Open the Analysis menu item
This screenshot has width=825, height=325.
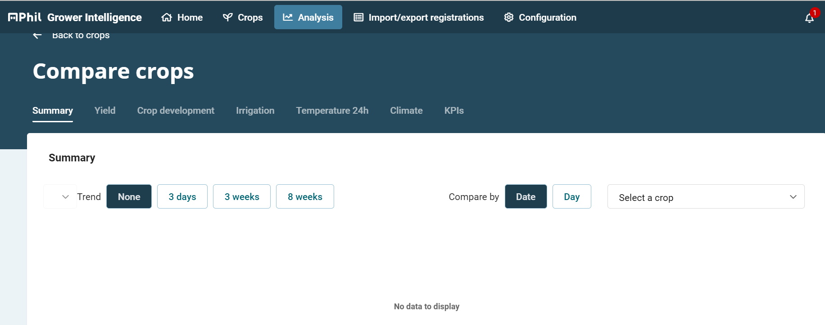coord(308,17)
